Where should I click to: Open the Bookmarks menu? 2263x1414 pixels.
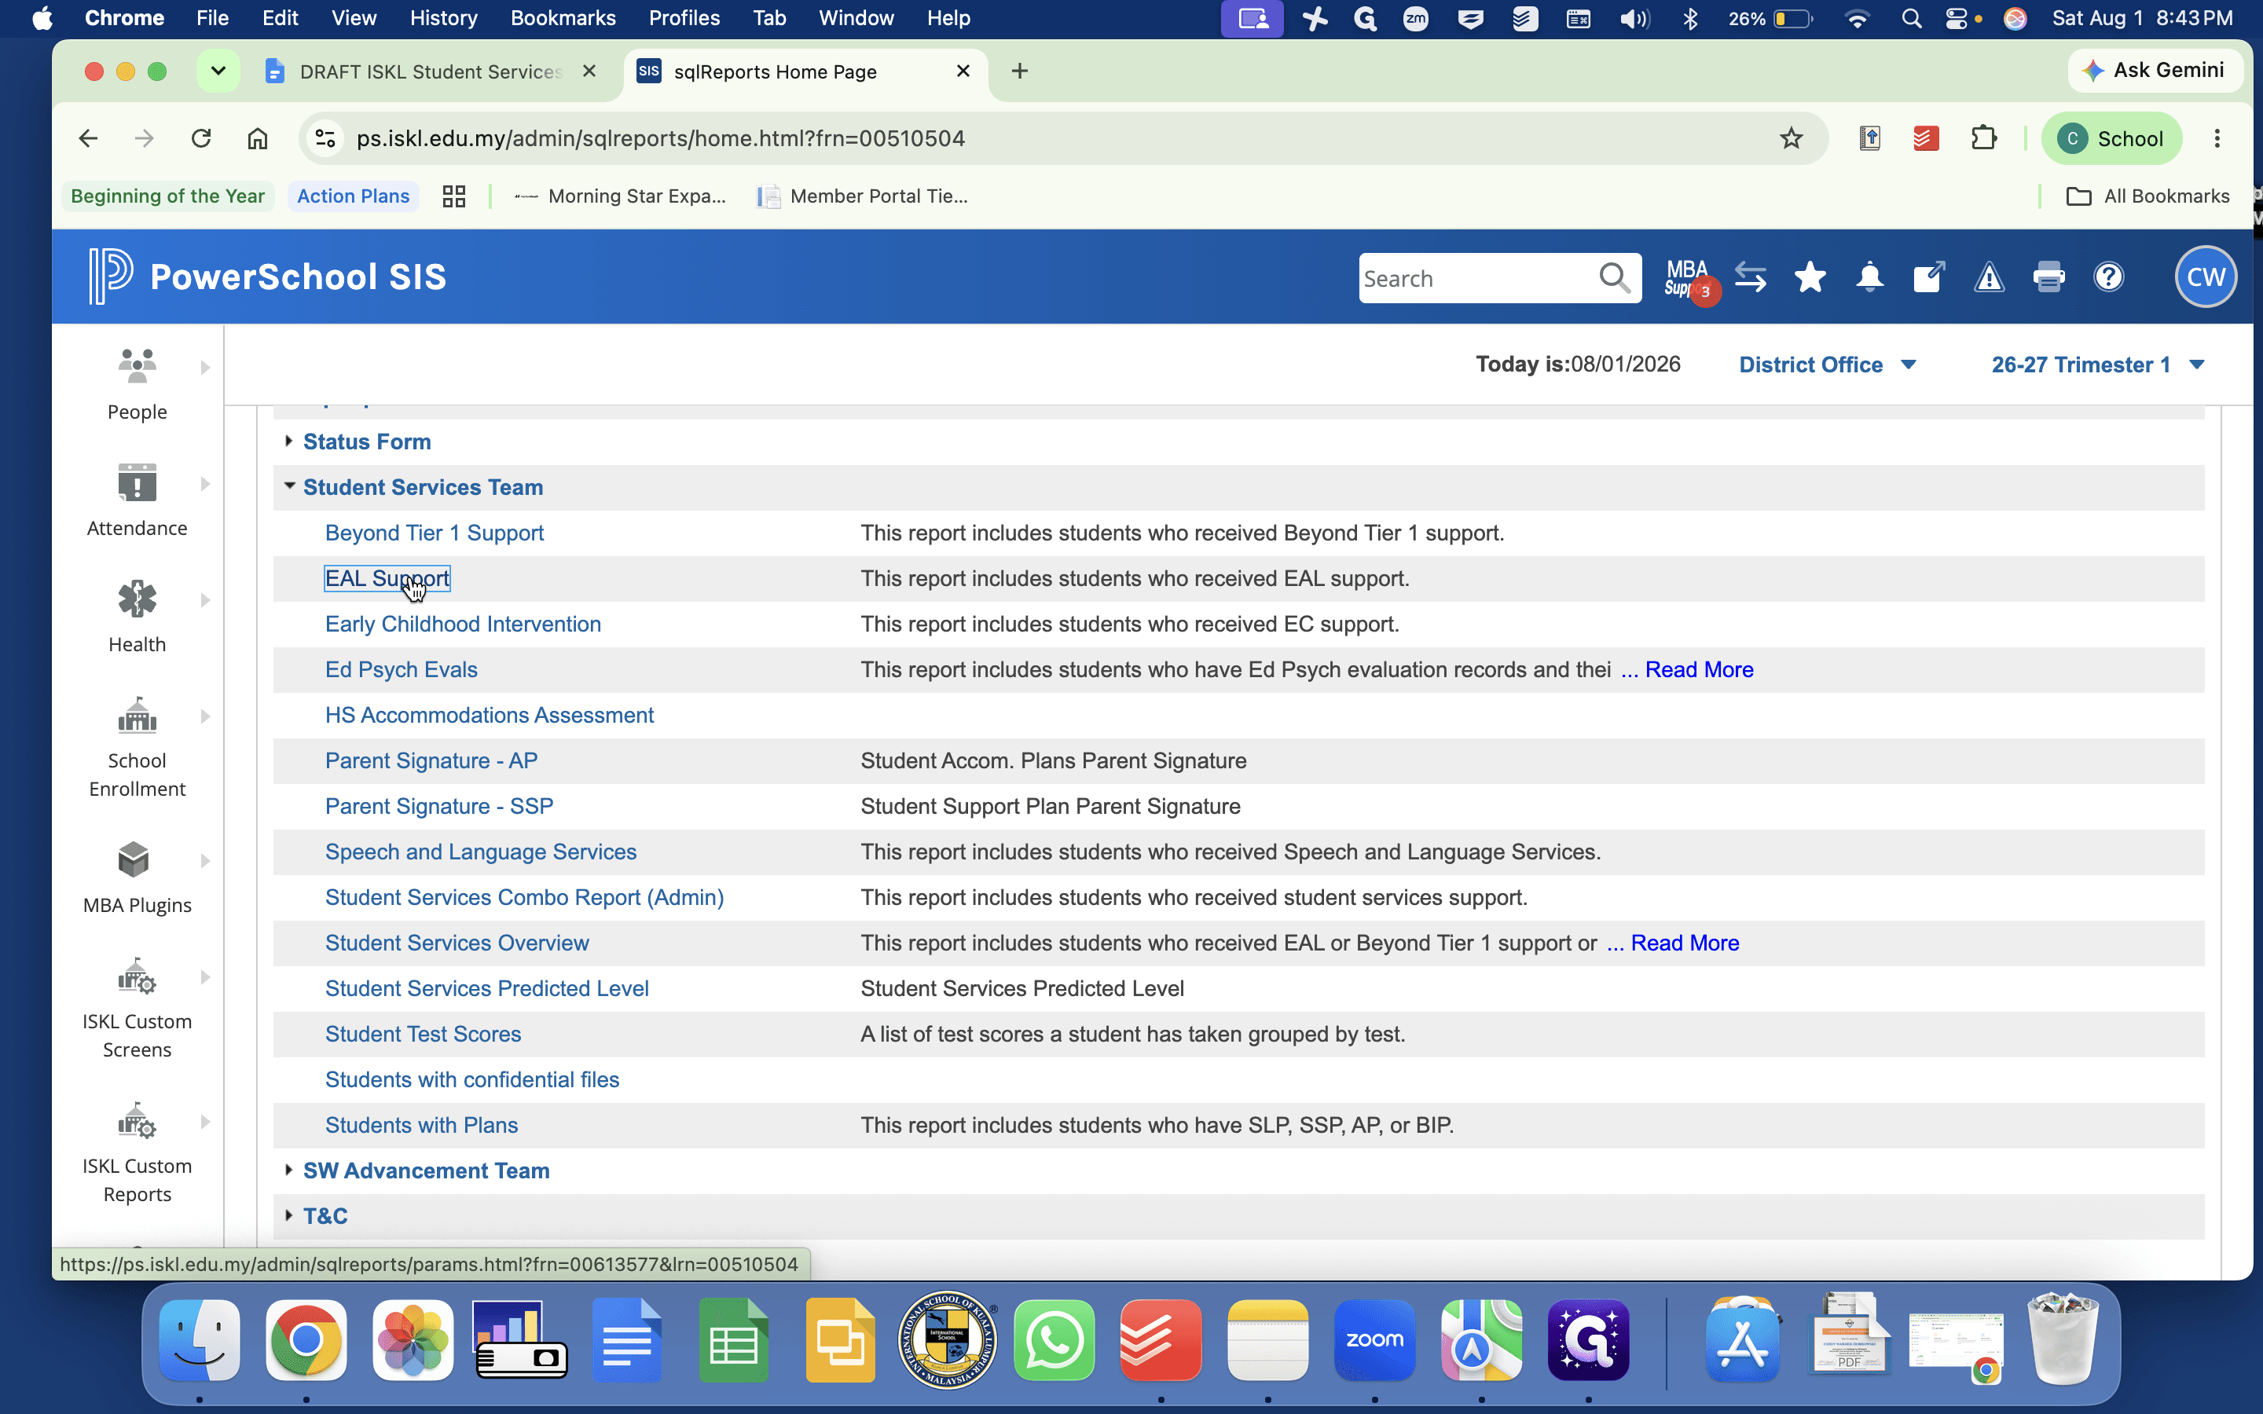point(563,18)
